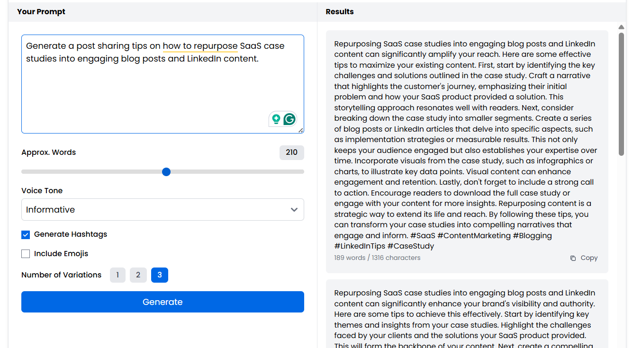The image size is (633, 348).
Task: Click '#LinkedInTips #CaseStudy' hashtags in first result
Action: pos(384,246)
